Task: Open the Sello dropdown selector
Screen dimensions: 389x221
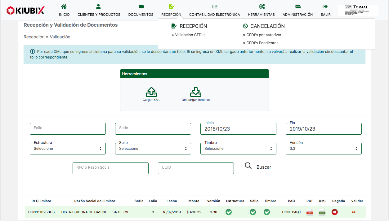Action: click(153, 149)
